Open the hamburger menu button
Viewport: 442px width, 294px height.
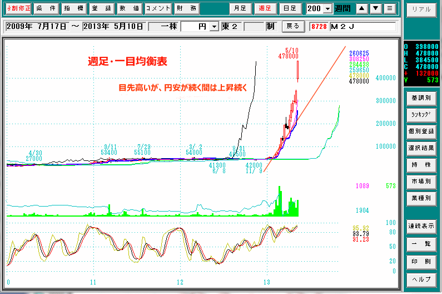point(390,8)
